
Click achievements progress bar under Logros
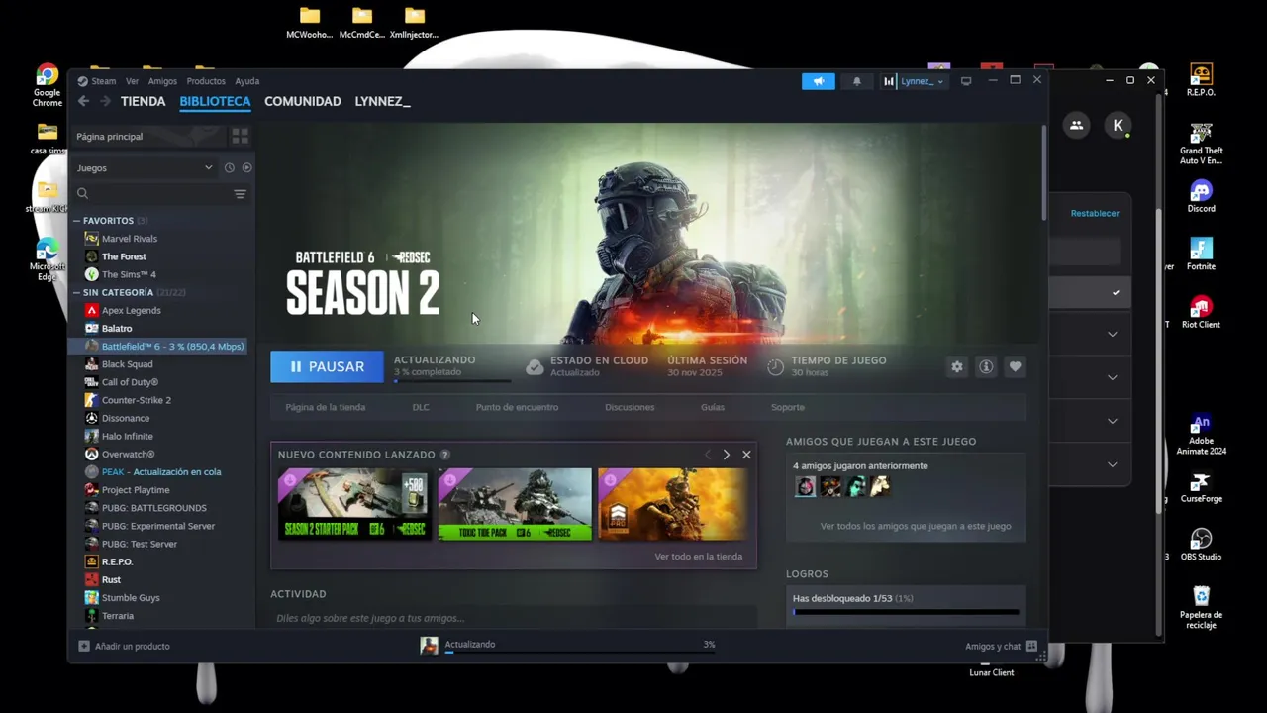tap(906, 612)
